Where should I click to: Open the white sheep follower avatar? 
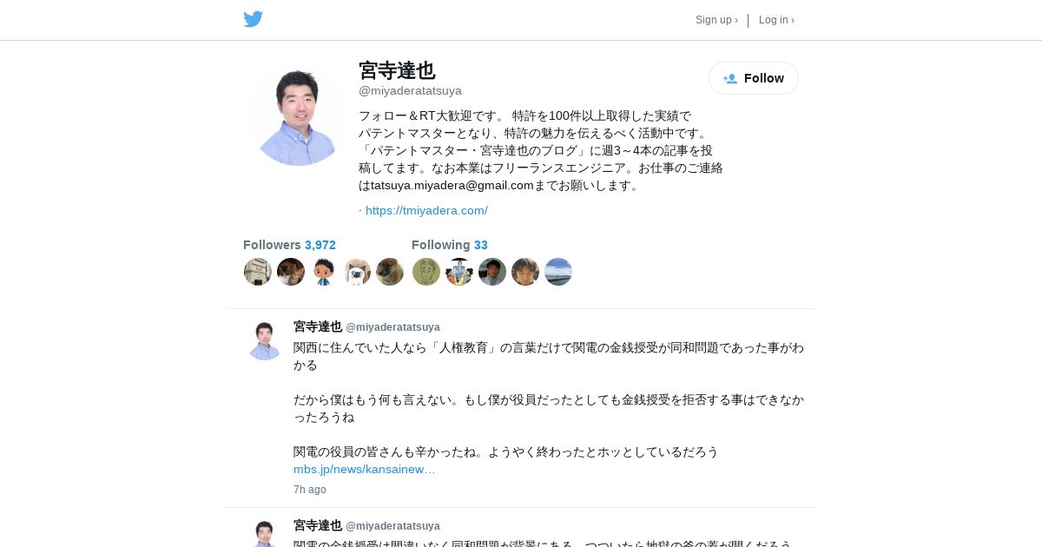click(357, 272)
